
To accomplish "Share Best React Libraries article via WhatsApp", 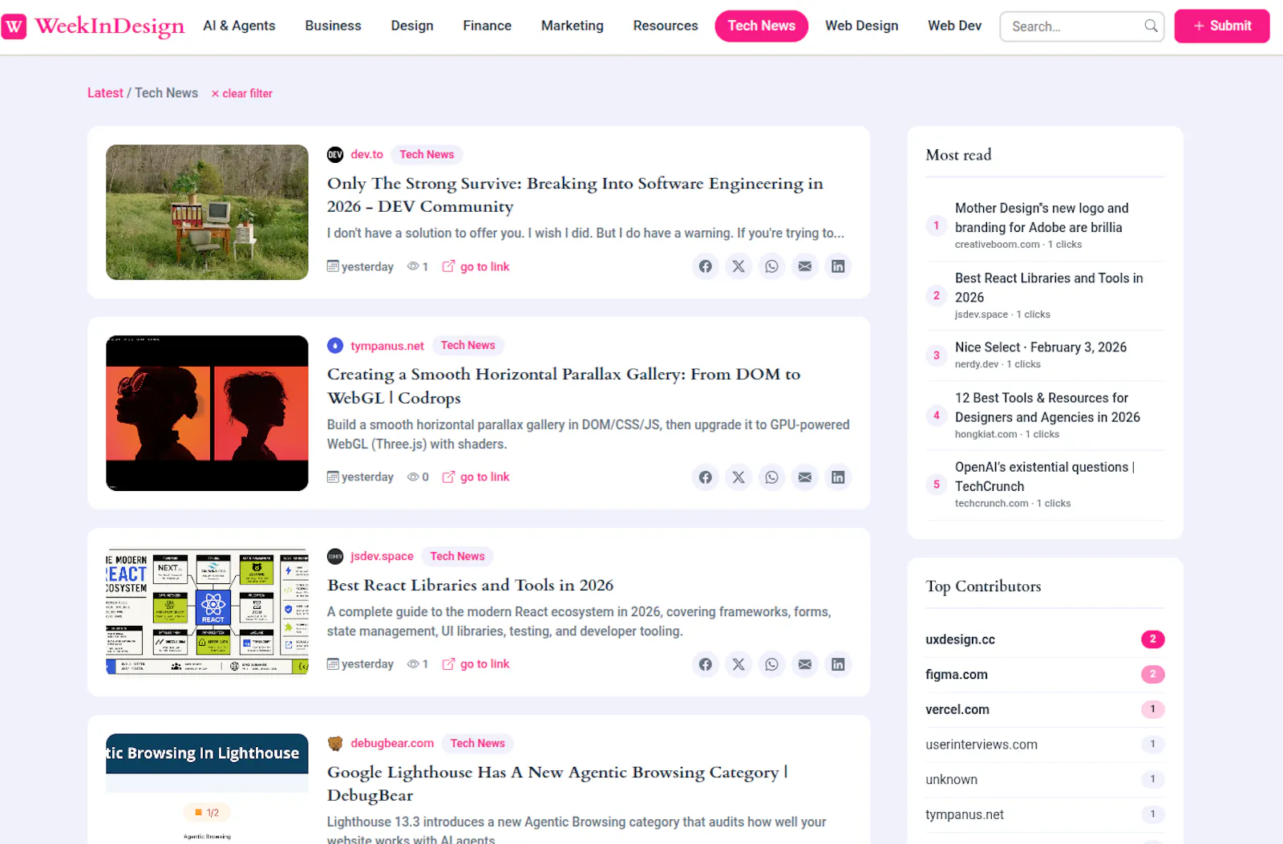I will (x=771, y=664).
